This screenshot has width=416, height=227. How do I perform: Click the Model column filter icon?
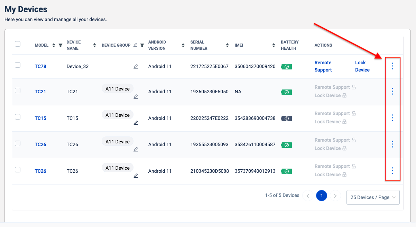pos(61,45)
